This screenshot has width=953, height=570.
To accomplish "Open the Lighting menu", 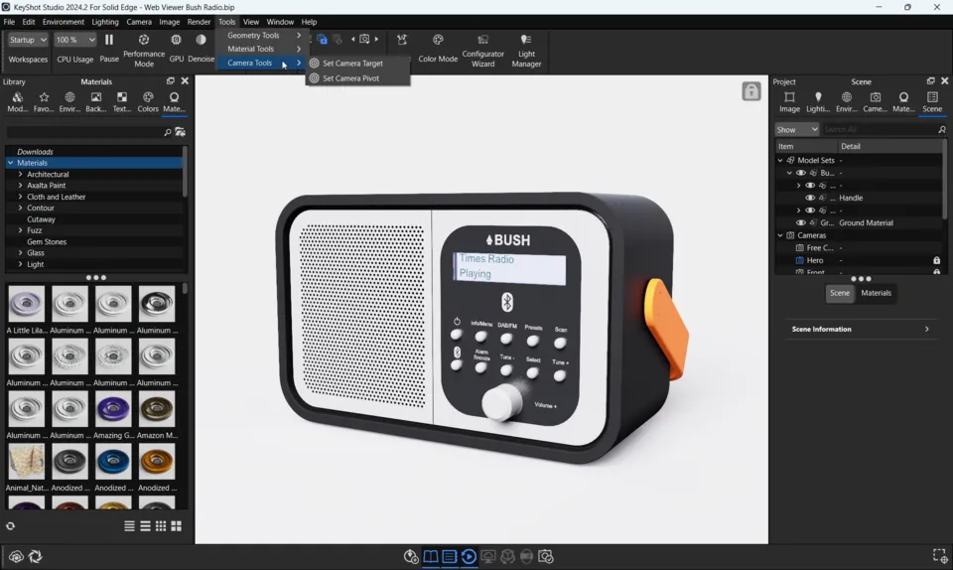I will pos(105,22).
